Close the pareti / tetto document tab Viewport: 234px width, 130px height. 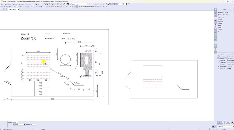click(19, 9)
